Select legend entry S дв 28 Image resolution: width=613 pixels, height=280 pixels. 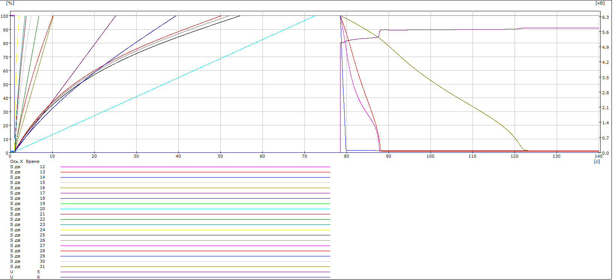27,251
